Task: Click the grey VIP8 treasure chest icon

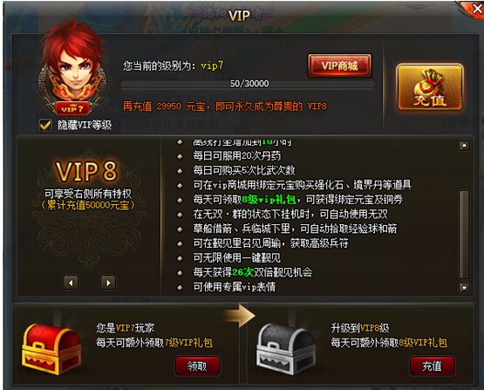Action: [x=286, y=349]
